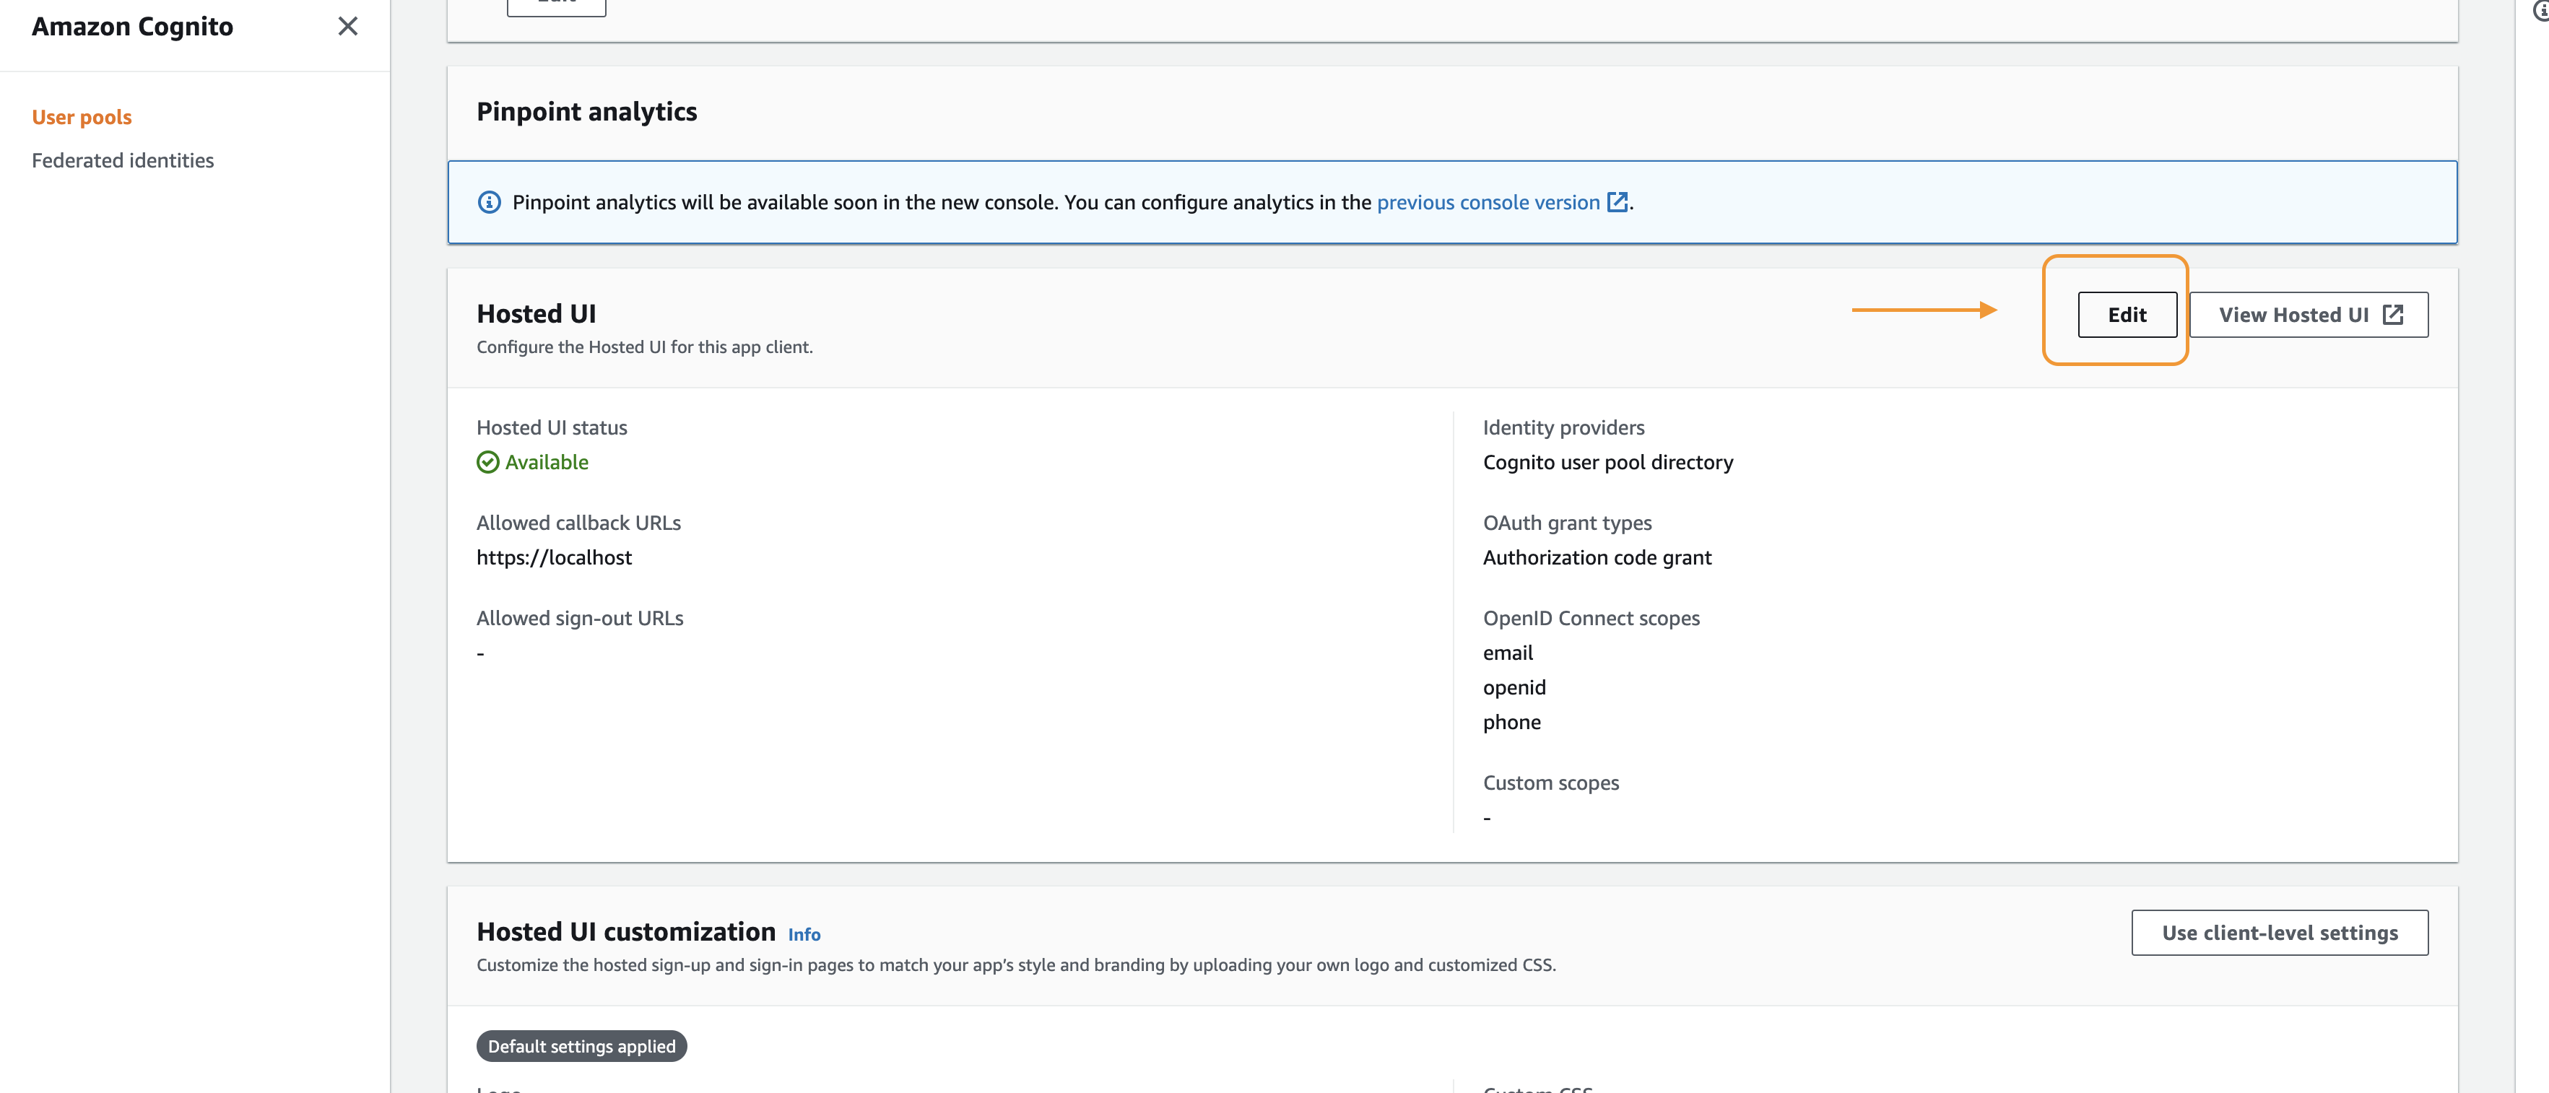Screen dimensions: 2549x1093
Task: Select the https://localhost callback URL
Action: [x=554, y=558]
